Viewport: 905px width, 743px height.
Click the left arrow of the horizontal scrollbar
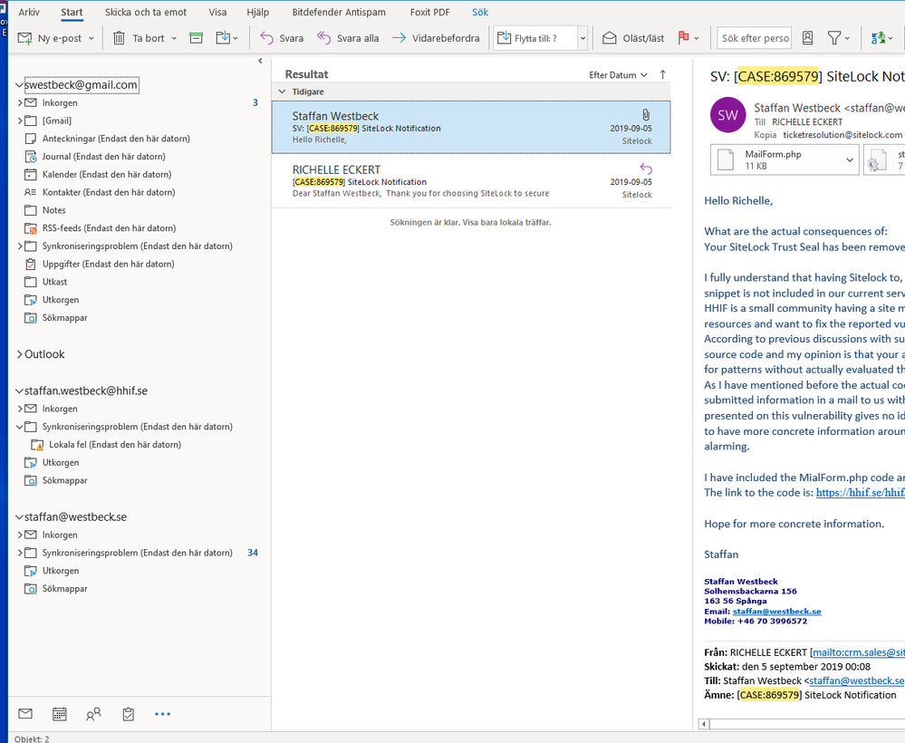(704, 724)
